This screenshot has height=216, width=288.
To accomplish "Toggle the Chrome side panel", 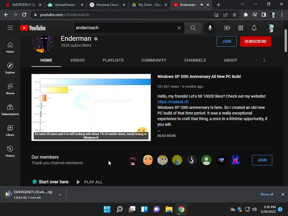I will (264, 15).
